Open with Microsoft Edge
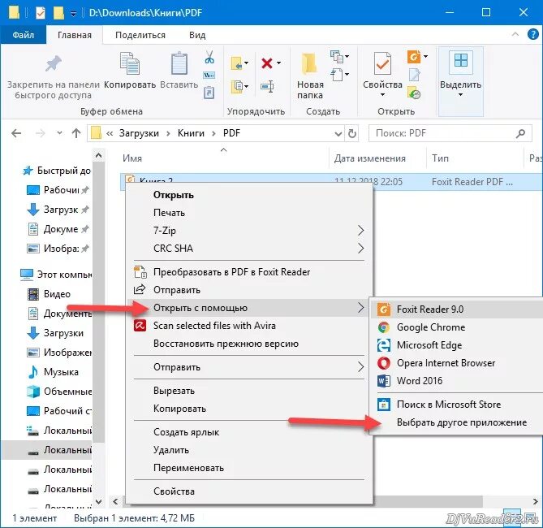Image resolution: width=543 pixels, height=528 pixels. coord(456,345)
